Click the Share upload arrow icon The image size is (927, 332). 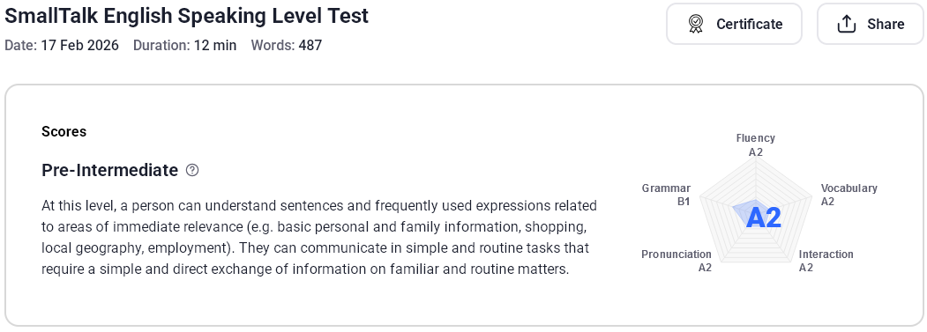coord(847,25)
